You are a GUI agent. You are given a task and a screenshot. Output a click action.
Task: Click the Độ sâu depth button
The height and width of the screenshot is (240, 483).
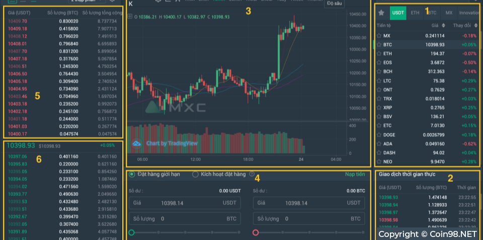pyautogui.click(x=334, y=4)
